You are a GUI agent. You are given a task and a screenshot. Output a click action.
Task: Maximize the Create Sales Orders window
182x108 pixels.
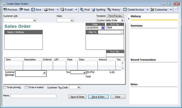(170, 4)
